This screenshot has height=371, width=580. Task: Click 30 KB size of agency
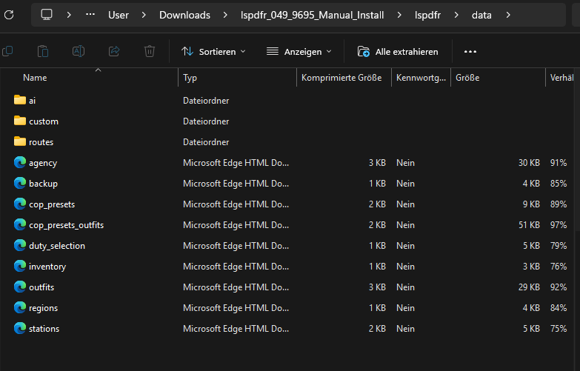(x=529, y=163)
